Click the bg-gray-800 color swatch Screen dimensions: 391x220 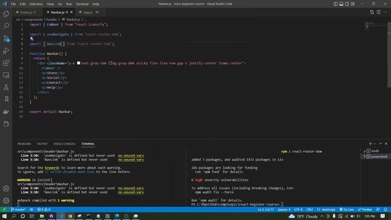[x=110, y=63]
